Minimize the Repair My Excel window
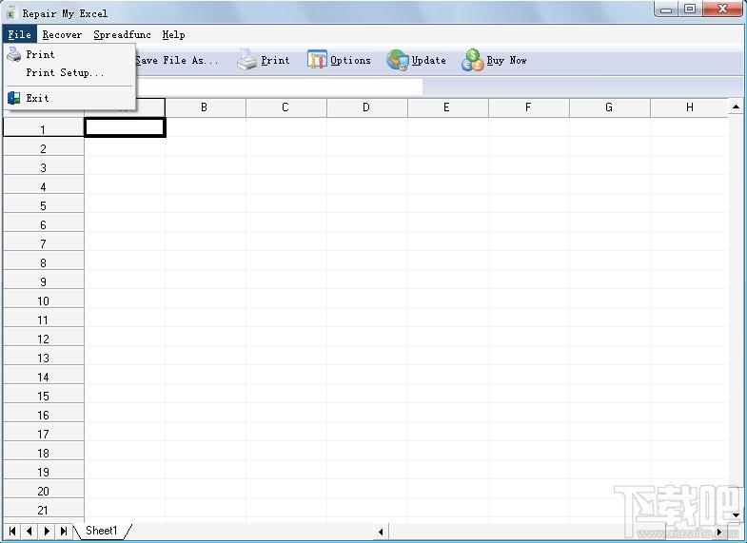This screenshot has width=747, height=543. click(x=667, y=10)
